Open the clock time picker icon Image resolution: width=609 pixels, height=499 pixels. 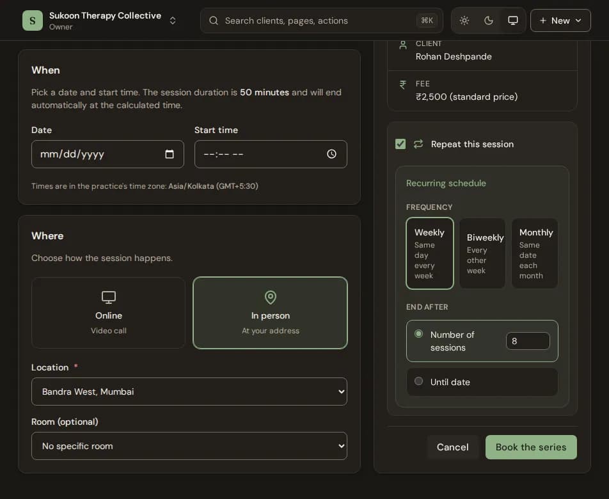coord(331,154)
